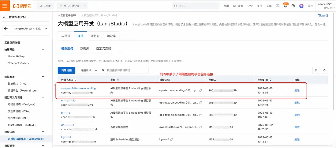The image size is (336, 148).
Task: Switch language via 简体
Action: click(310, 6)
